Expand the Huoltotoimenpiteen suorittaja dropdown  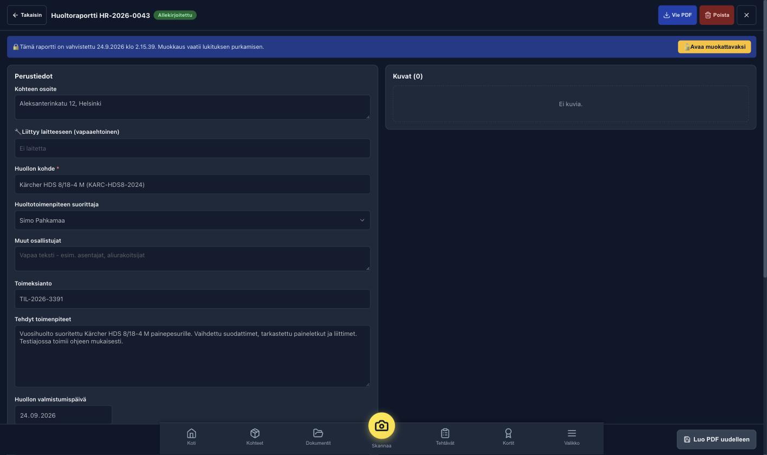tap(192, 220)
